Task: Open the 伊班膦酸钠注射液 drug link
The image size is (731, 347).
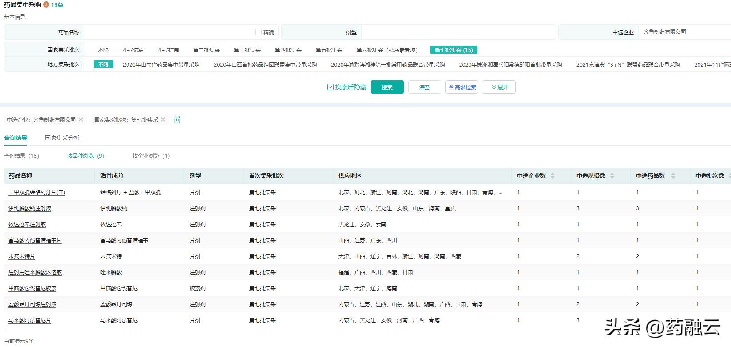Action: 30,208
